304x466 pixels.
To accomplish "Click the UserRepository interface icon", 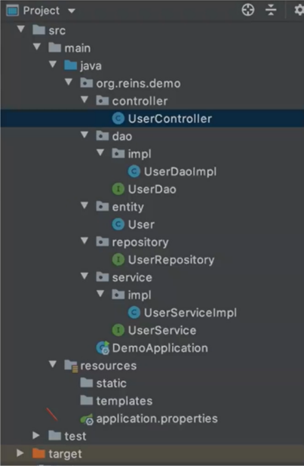I will point(118,260).
